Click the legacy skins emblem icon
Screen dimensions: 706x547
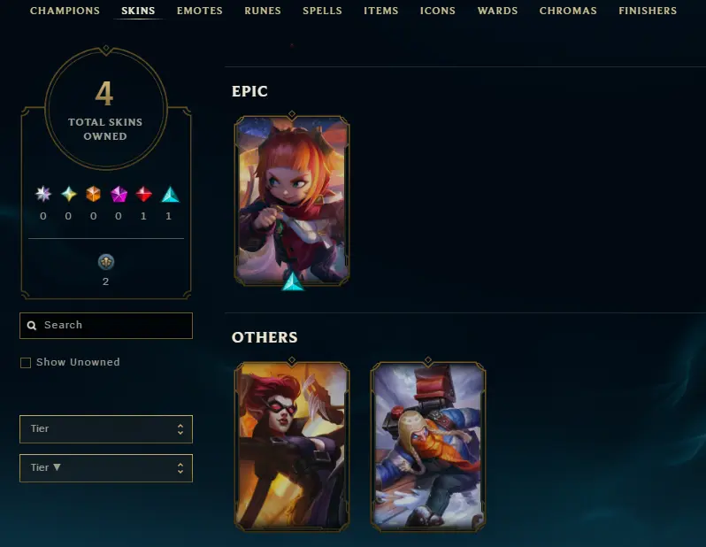(x=106, y=262)
